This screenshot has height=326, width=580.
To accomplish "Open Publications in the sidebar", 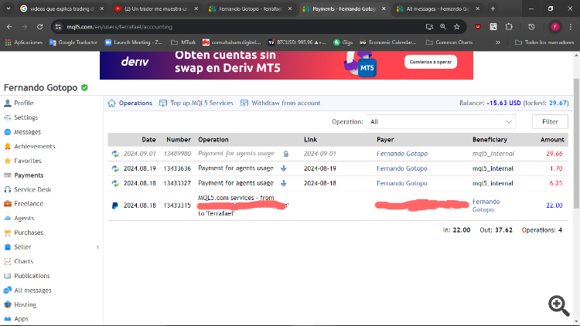I will pos(32,276).
